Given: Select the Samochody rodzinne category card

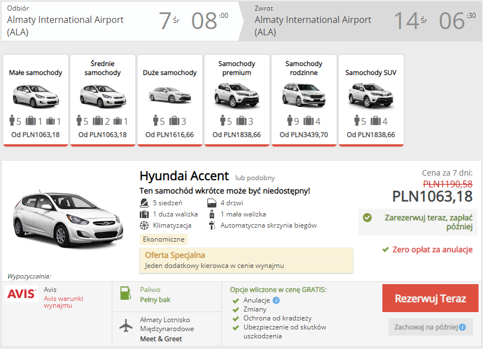Looking at the screenshot, I should click(304, 100).
